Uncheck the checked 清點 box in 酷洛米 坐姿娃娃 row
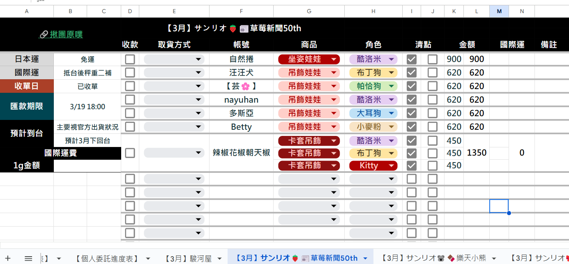Viewport: 569px width, 264px height. (x=411, y=59)
